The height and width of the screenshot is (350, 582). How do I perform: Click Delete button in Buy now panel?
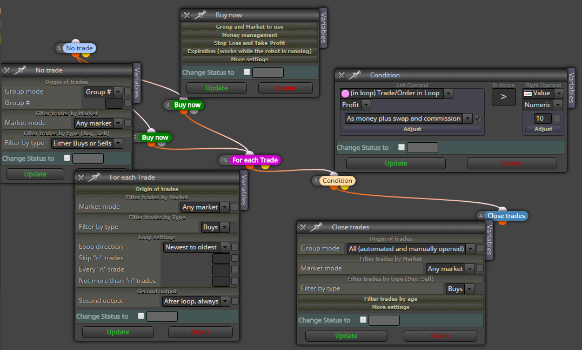point(285,88)
